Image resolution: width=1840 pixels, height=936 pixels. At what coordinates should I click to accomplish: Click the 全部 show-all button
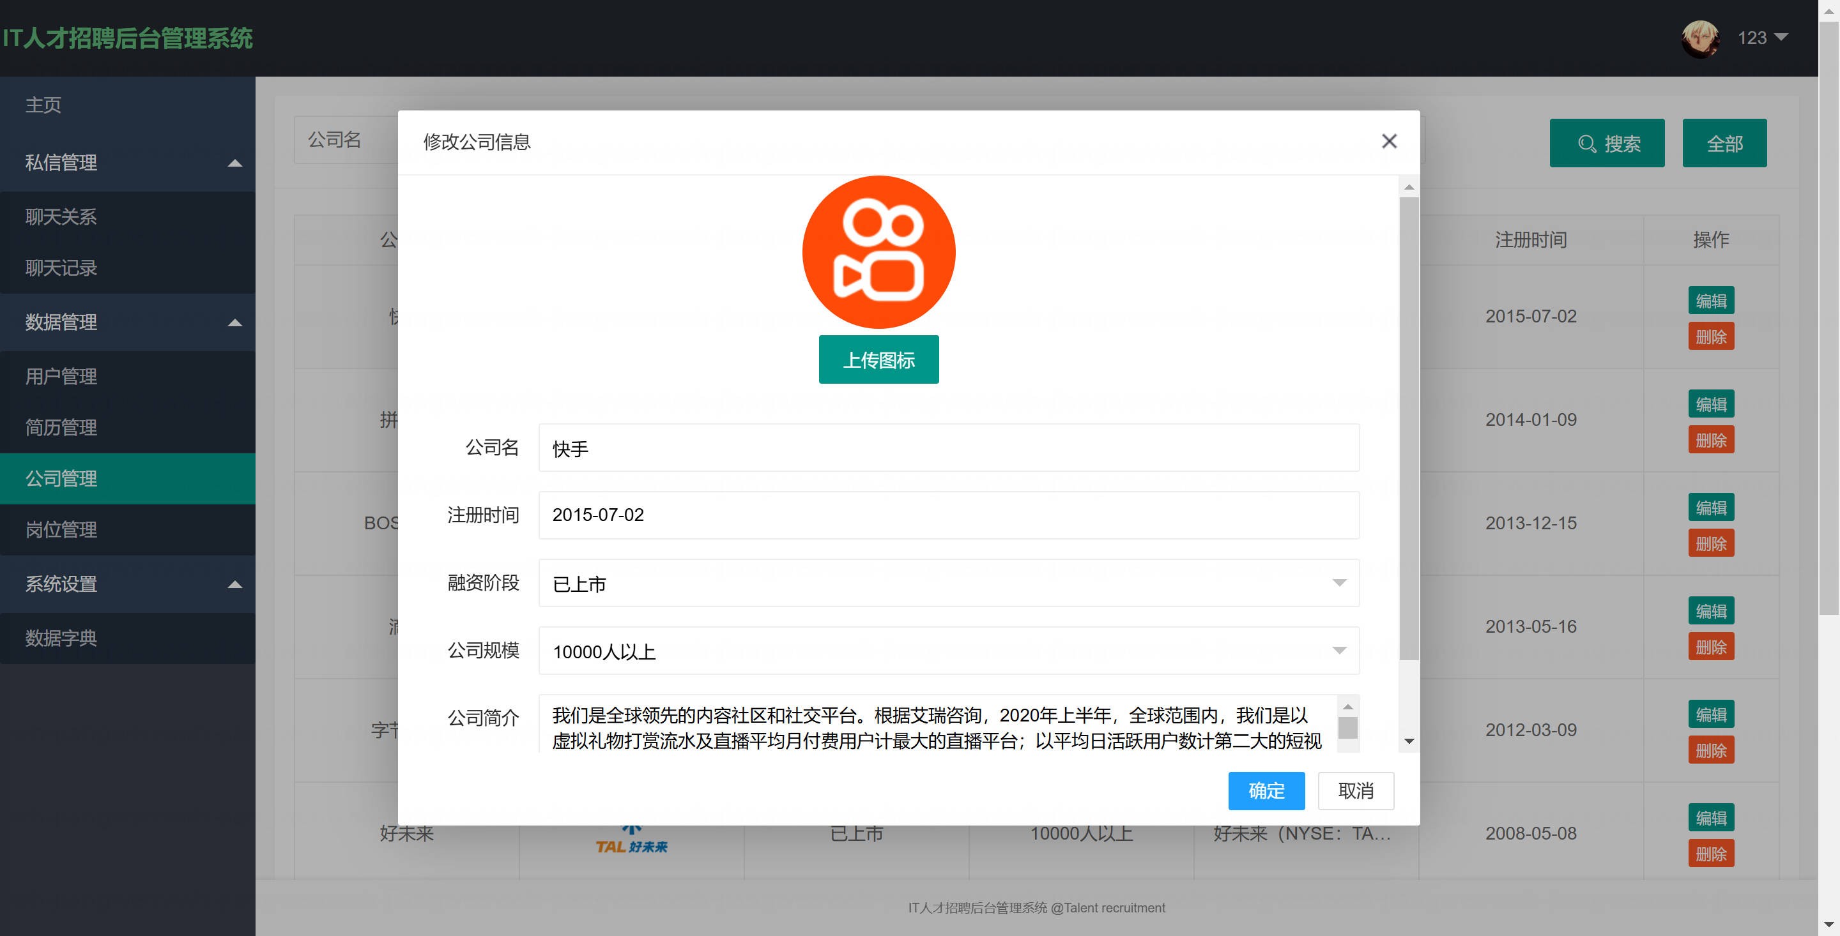[x=1724, y=144]
